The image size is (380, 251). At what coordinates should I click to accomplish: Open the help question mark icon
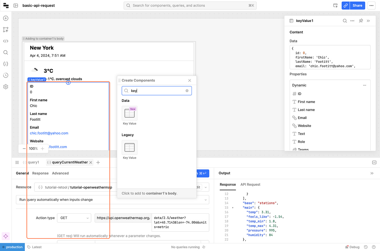coord(374,247)
